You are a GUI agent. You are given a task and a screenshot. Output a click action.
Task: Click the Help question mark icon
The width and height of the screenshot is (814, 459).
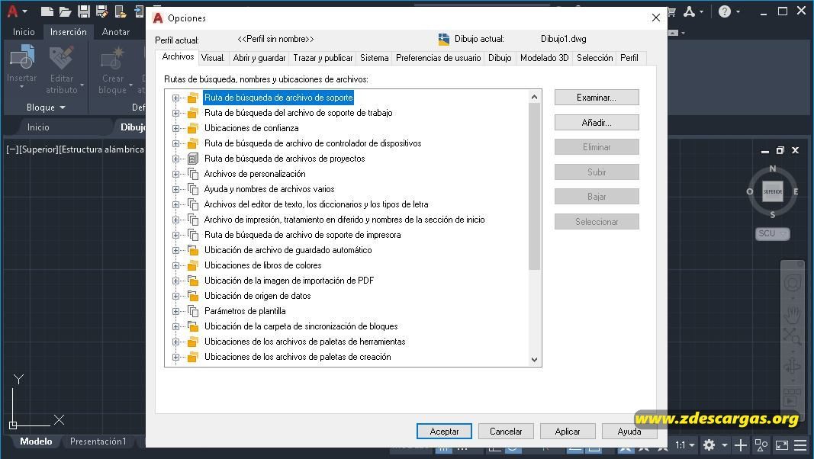[725, 11]
